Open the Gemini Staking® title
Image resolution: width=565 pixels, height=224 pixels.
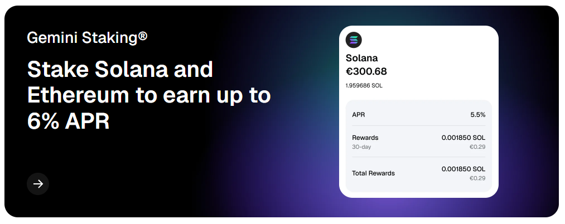87,38
